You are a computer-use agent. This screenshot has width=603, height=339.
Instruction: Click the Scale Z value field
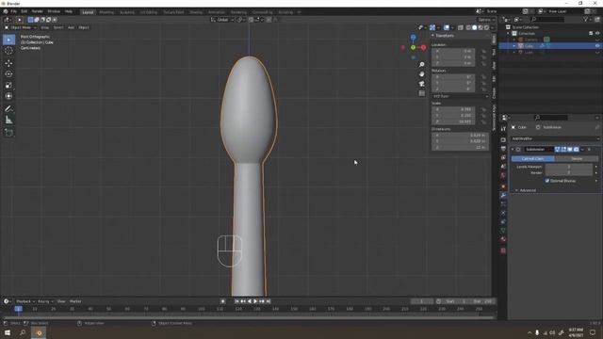pos(453,121)
